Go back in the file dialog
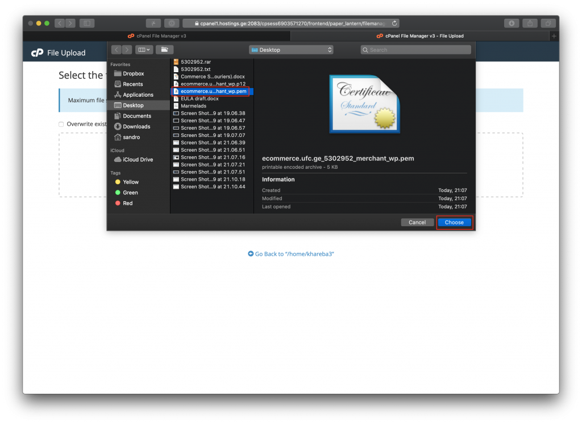582x424 pixels. coord(117,49)
